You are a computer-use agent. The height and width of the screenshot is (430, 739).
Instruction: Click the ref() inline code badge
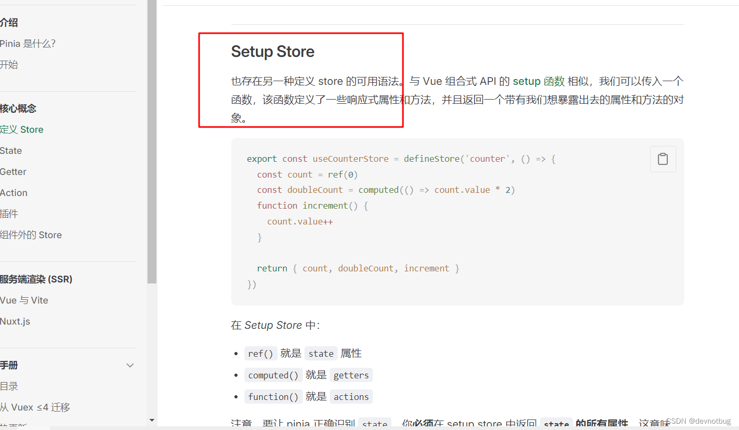261,354
